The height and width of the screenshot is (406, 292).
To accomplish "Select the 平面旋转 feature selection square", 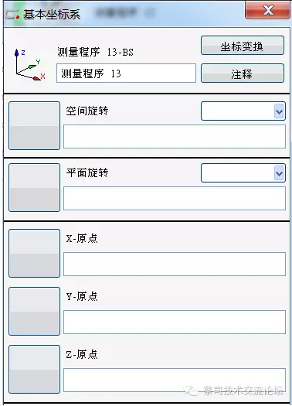I will coord(35,187).
